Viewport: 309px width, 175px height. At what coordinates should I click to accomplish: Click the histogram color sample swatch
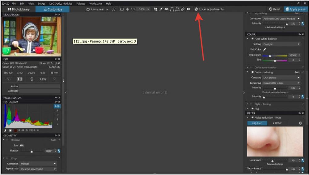[15, 130]
